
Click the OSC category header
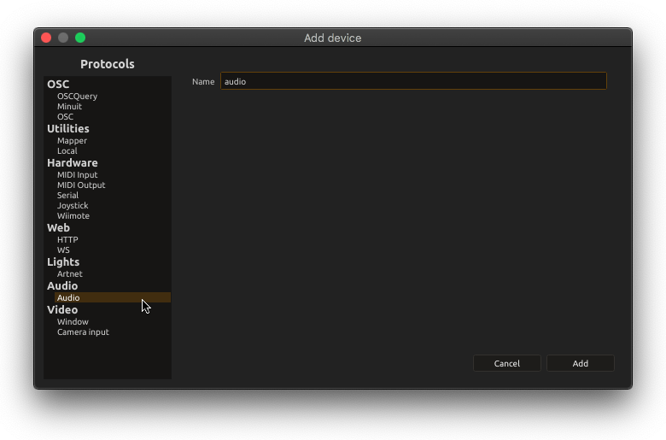(x=58, y=85)
